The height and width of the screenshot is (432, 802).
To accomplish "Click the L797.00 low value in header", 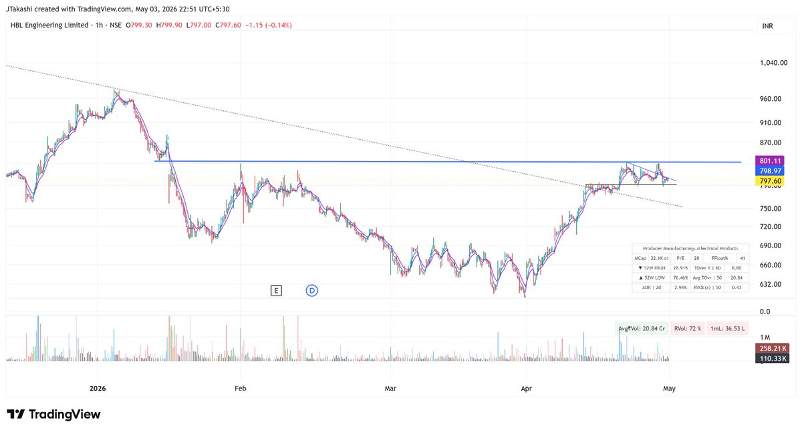I will coord(200,25).
